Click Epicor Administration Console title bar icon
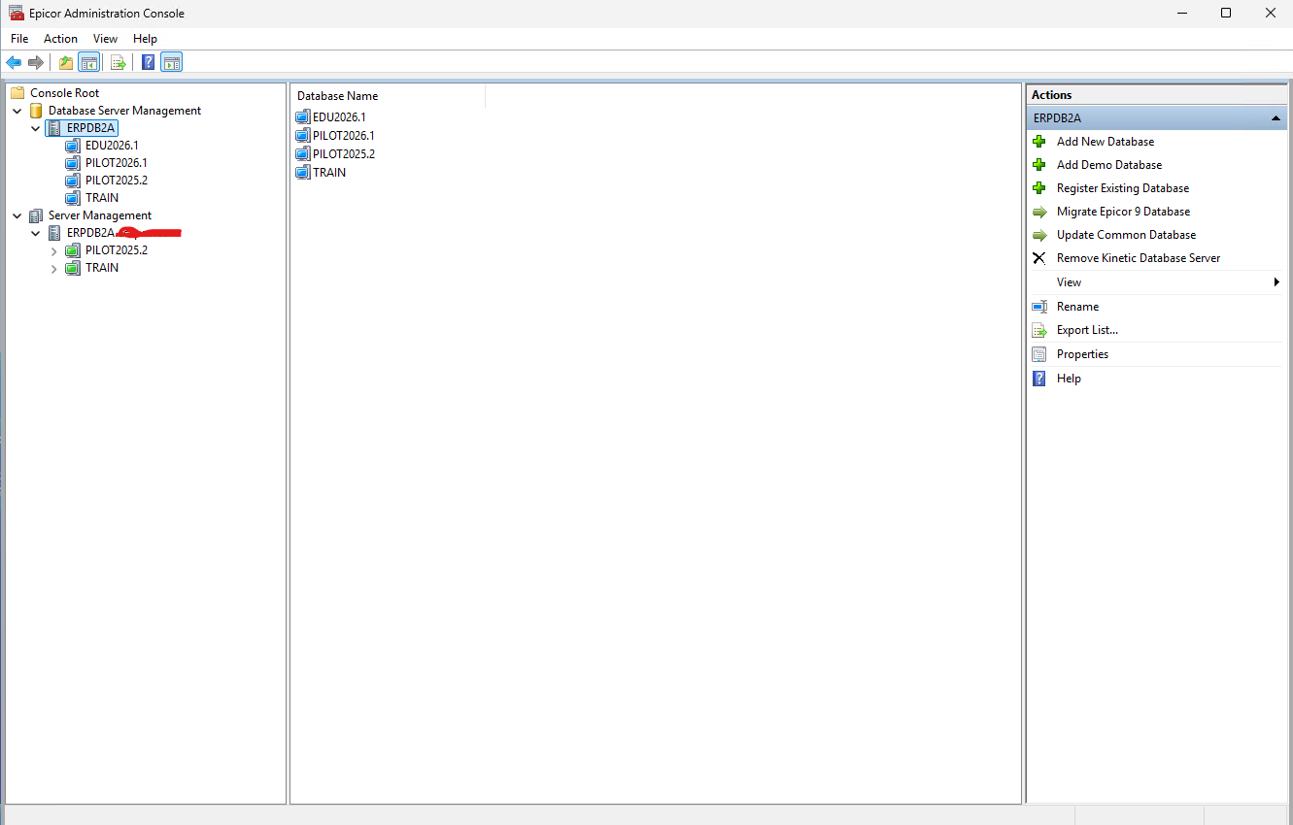1293x825 pixels. 17,14
